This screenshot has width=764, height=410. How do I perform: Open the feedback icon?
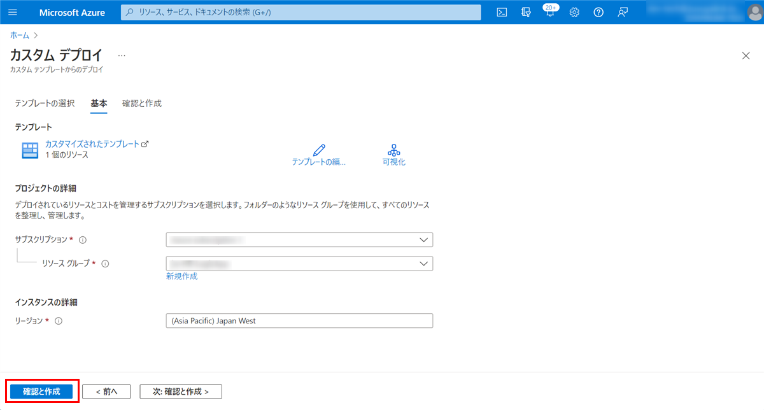(623, 12)
